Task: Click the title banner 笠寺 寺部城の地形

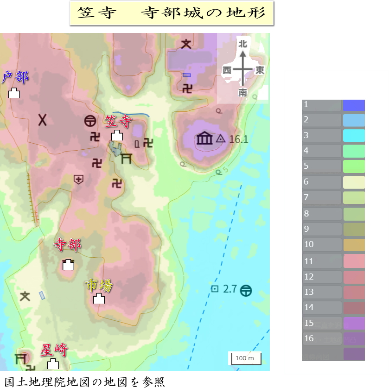Action: tap(172, 13)
